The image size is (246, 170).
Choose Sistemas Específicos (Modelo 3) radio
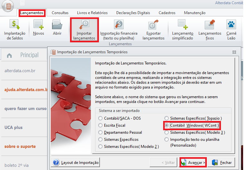click(166, 132)
